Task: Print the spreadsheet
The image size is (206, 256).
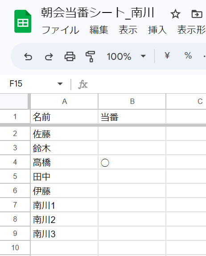Action: [x=70, y=57]
